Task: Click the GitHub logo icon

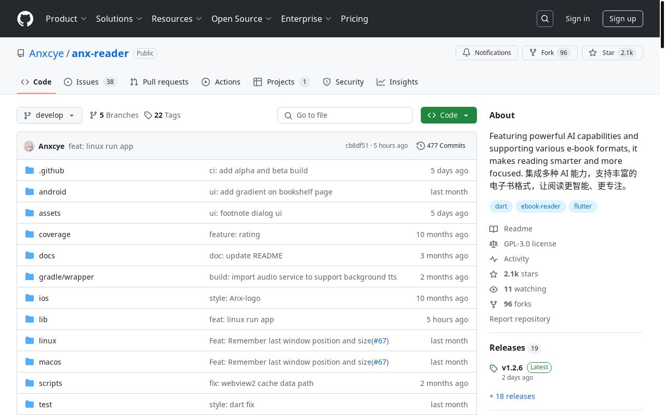Action: tap(25, 19)
